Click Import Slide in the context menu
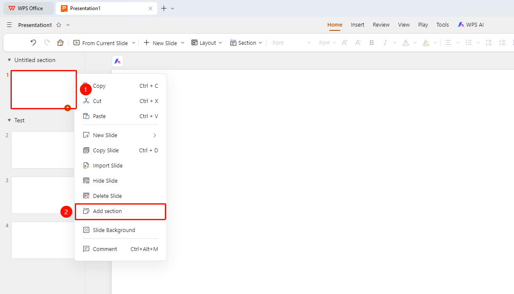Screen dimensions: 514x294 pyautogui.click(x=120, y=166)
